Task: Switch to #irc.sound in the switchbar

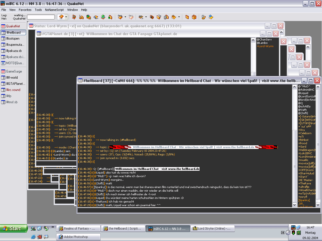Action: pyautogui.click(x=13, y=90)
